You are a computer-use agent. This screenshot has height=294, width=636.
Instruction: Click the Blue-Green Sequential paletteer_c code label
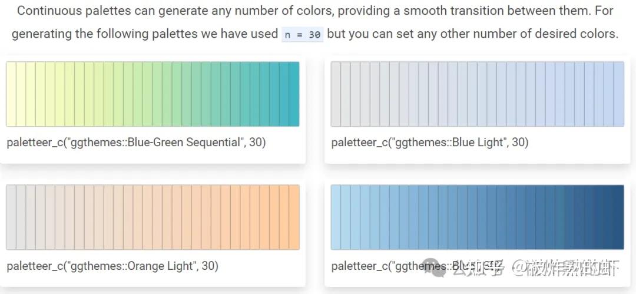[x=136, y=143]
